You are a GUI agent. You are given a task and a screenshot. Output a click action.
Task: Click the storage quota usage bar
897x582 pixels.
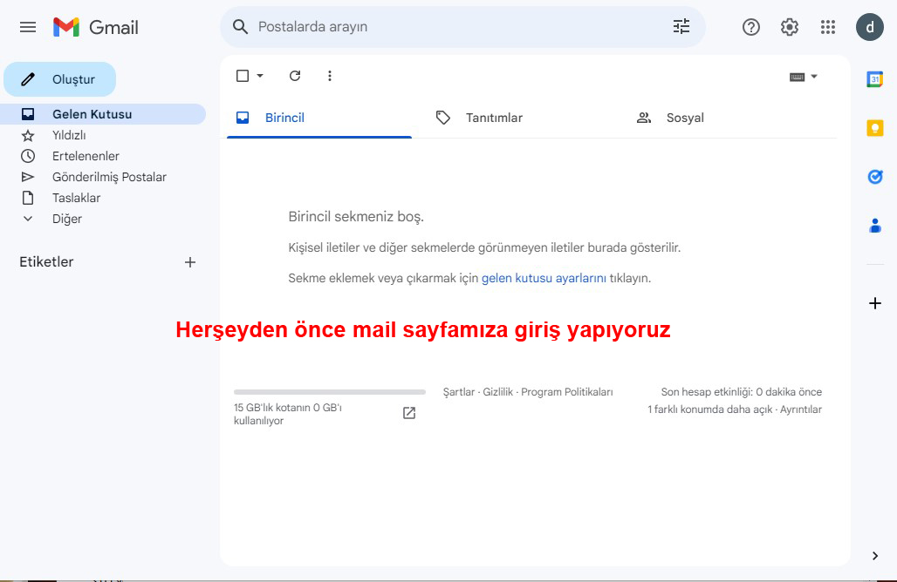pos(330,392)
